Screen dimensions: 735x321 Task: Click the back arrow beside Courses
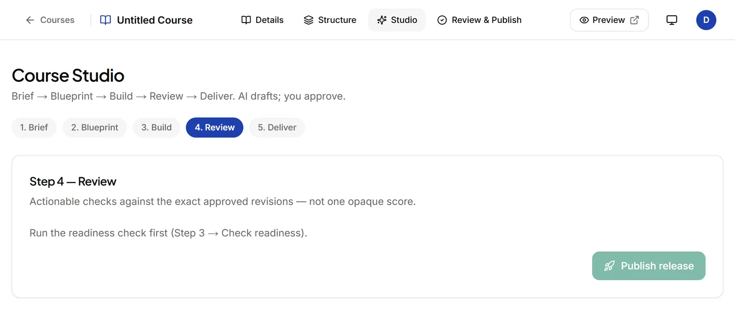coord(30,20)
